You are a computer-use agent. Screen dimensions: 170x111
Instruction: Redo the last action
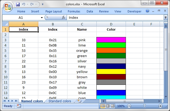pos(32,4)
